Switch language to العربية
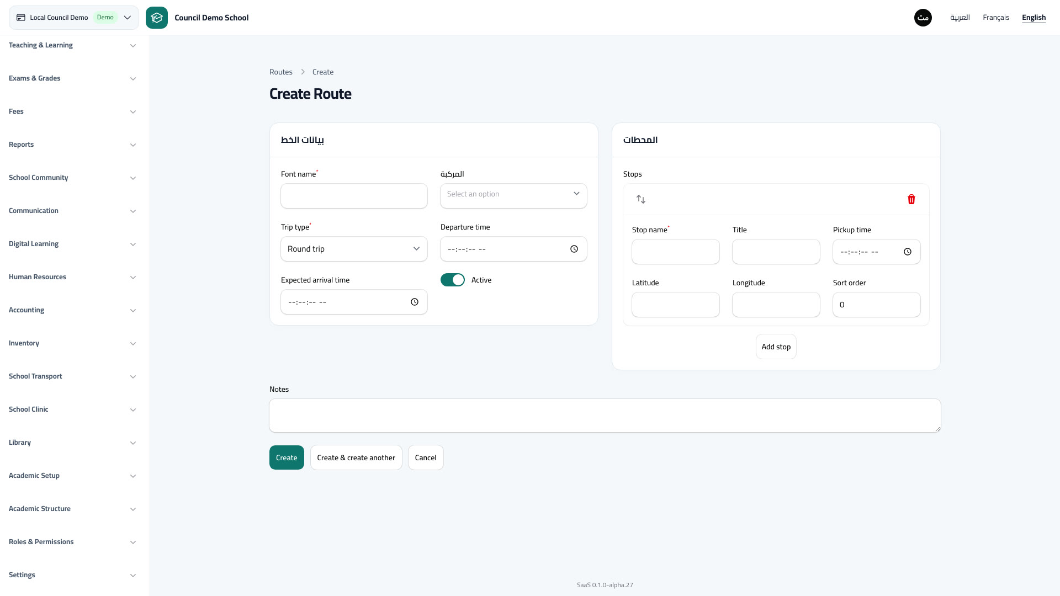Viewport: 1060px width, 596px height. [x=960, y=18]
